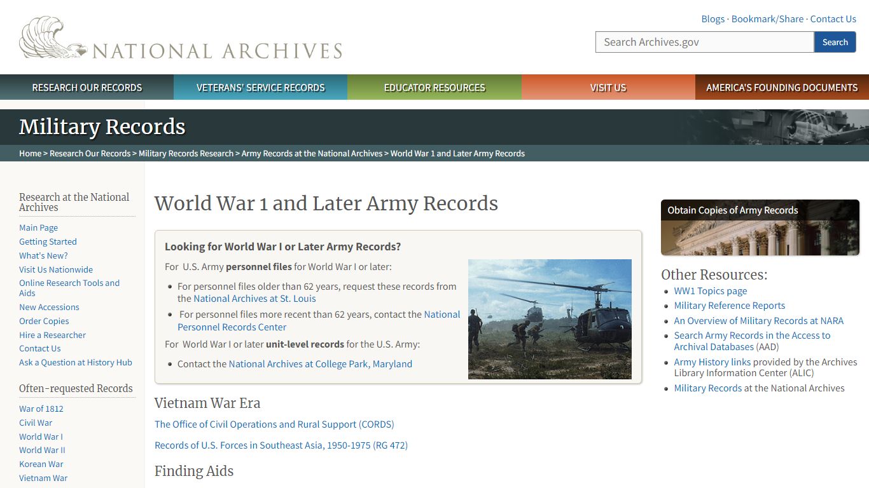Click the Military Records section banner title
Screen dimensions: 869x488
(102, 126)
